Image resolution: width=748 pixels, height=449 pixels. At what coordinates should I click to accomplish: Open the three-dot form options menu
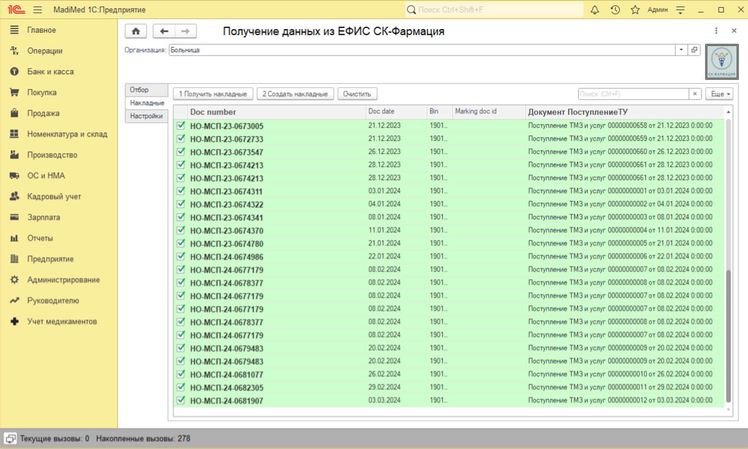tap(716, 31)
